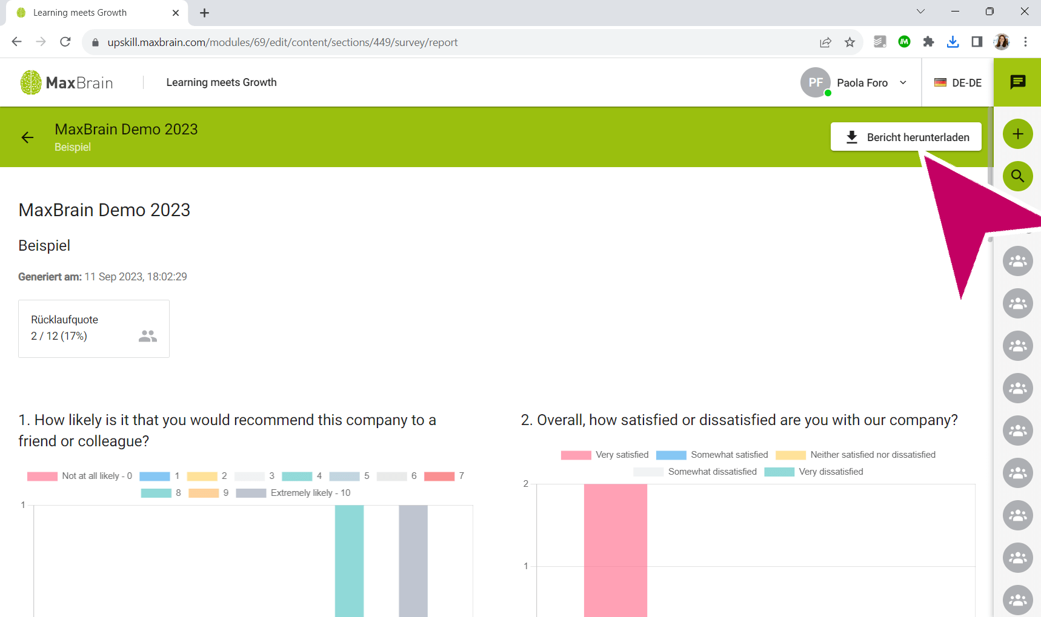Click the browser forward arrow
This screenshot has width=1041, height=617.
(41, 42)
